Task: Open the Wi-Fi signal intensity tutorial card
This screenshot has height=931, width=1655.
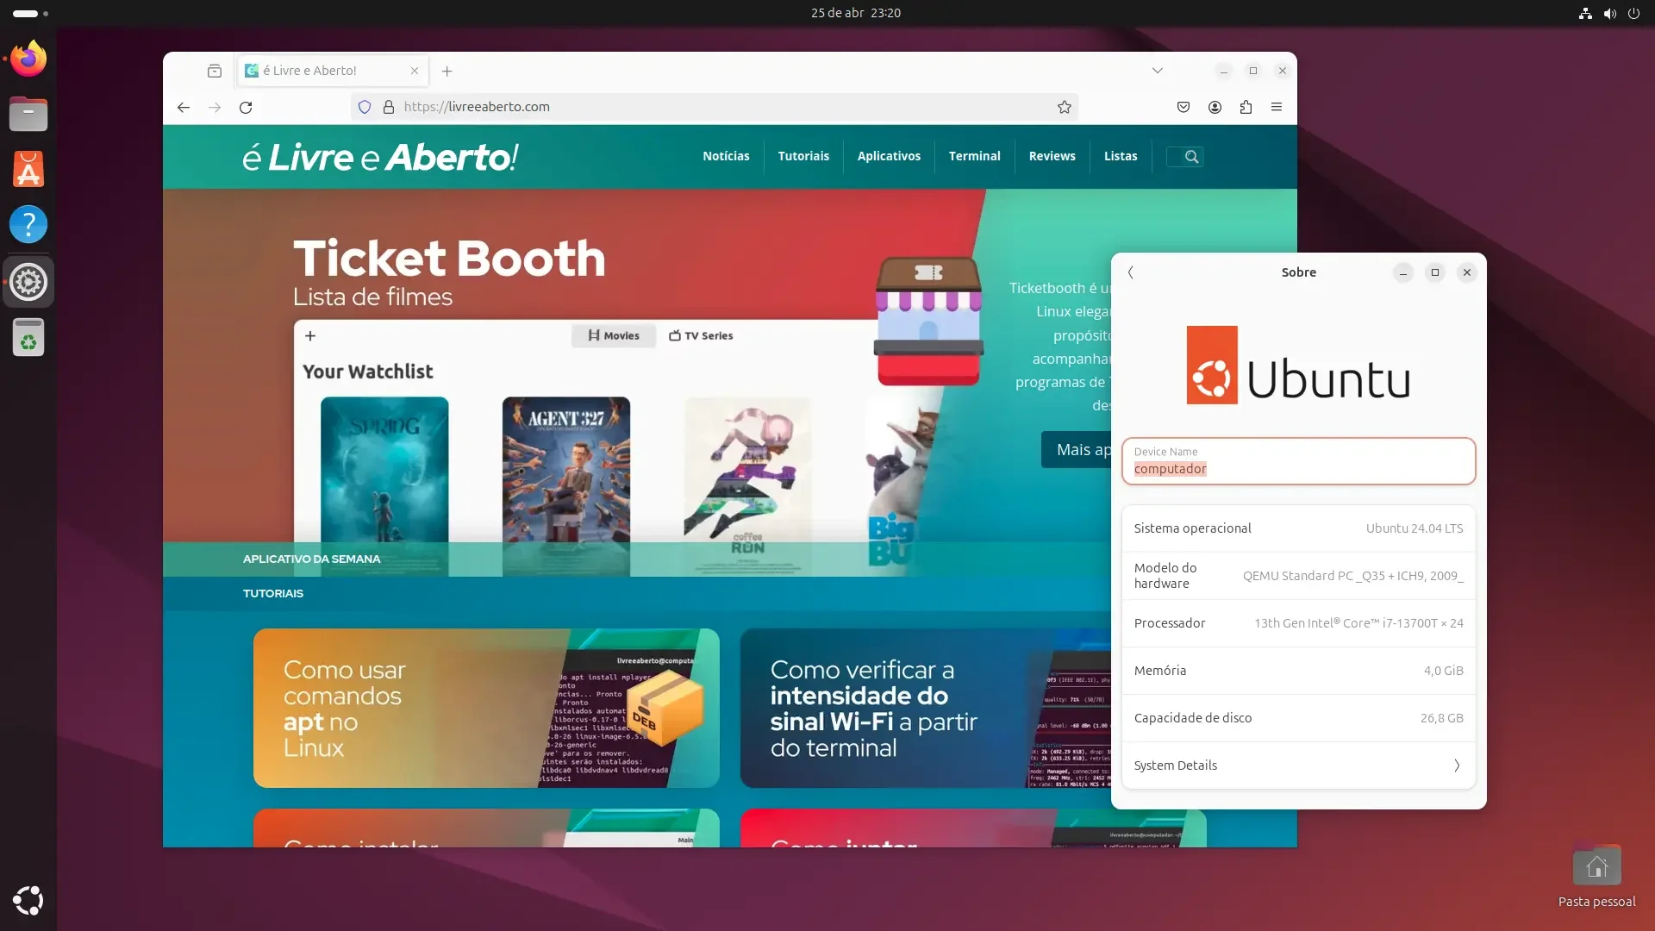Action: (x=926, y=708)
